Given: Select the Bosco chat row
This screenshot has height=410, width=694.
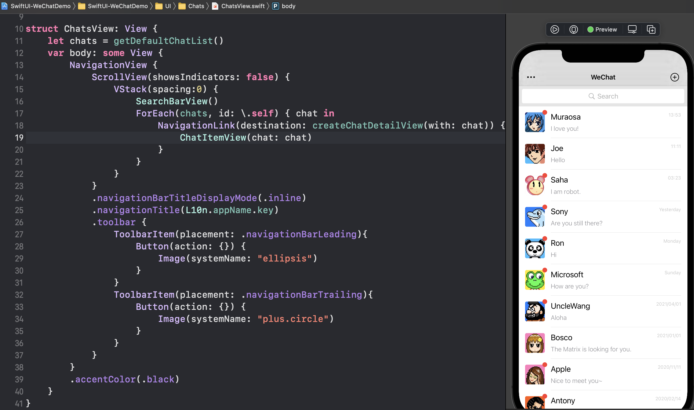Looking at the screenshot, I should pyautogui.click(x=603, y=343).
